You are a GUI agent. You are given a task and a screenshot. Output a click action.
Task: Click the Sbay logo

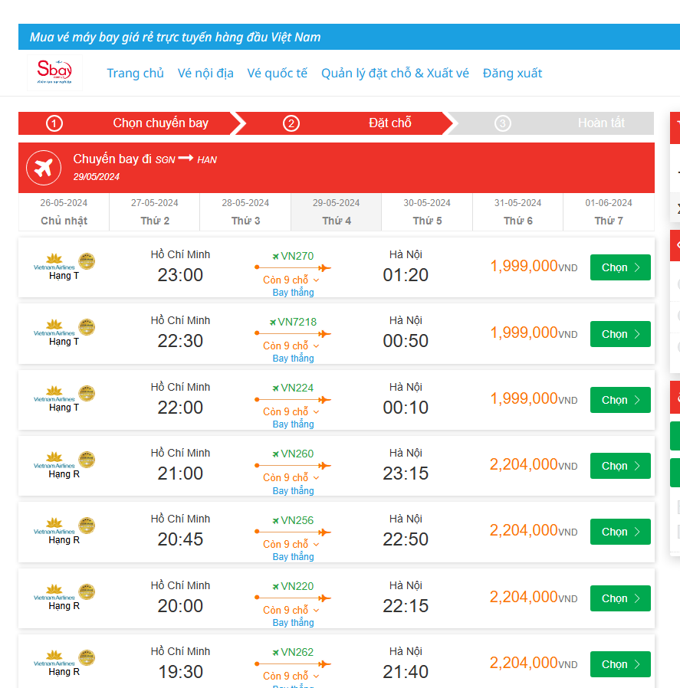point(54,73)
